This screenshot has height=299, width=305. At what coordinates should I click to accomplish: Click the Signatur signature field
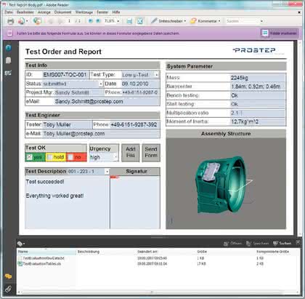point(135,202)
